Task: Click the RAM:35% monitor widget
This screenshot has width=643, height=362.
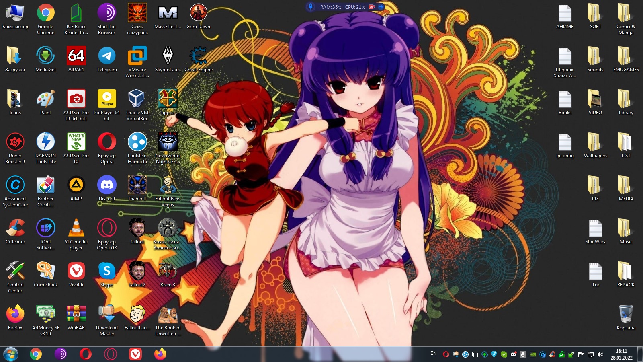Action: 330,7
